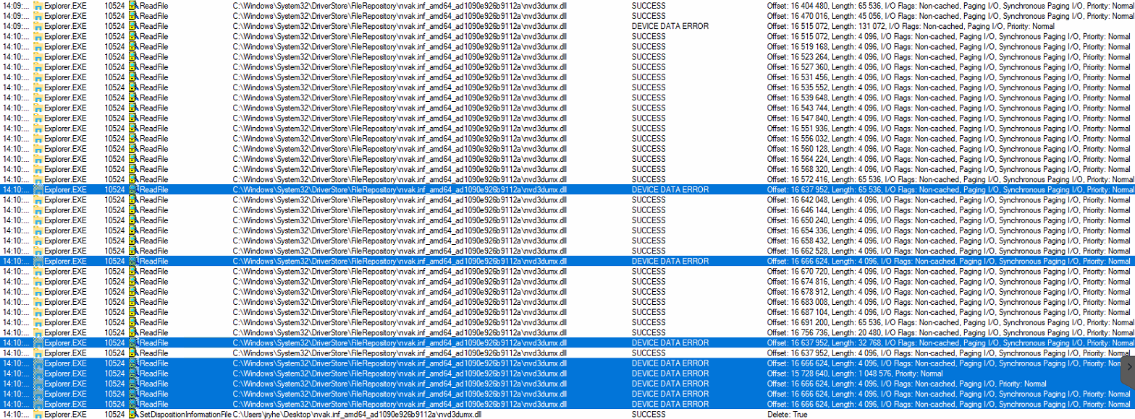The height and width of the screenshot is (419, 1135).
Task: Click SetDispositionInformationFile operation text
Action: point(185,415)
